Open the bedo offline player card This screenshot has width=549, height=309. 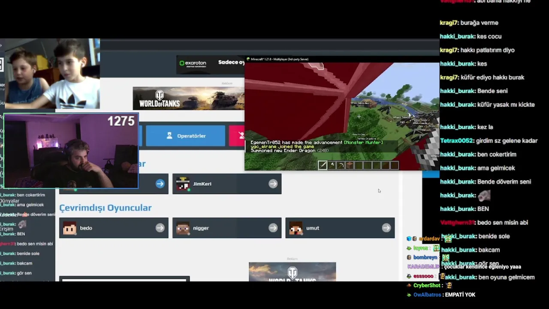click(114, 228)
